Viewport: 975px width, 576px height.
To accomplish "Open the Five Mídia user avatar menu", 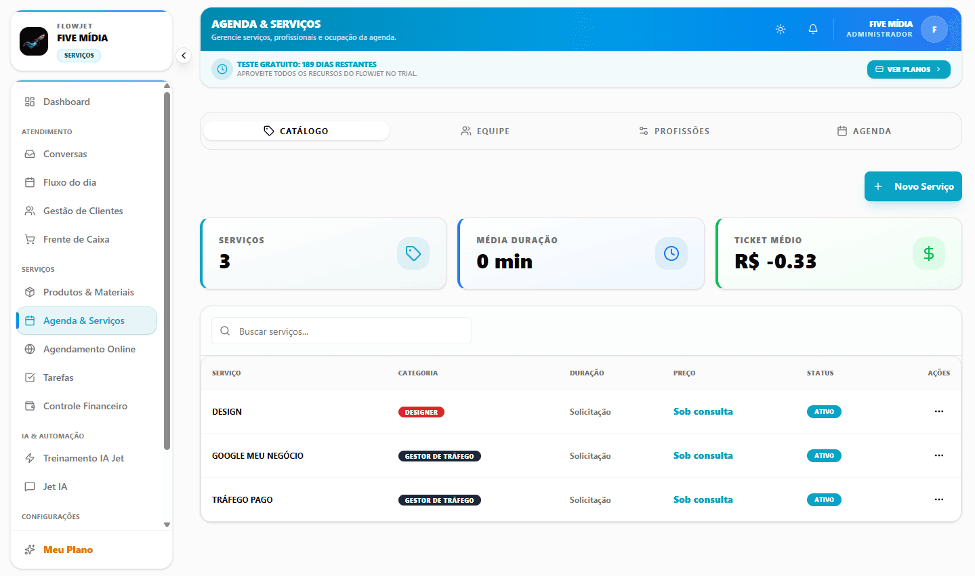I will [x=934, y=29].
